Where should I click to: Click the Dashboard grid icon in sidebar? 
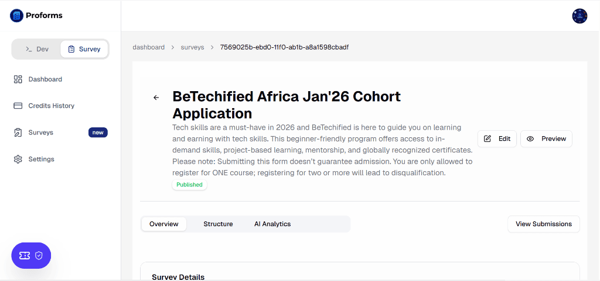tap(18, 79)
